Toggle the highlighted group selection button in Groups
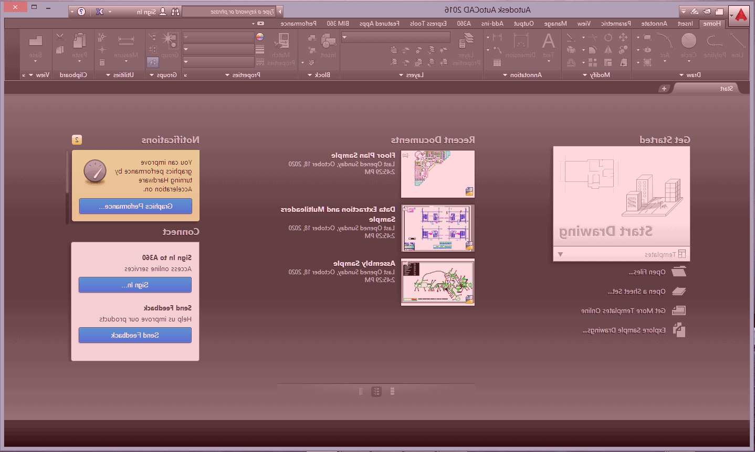755x452 pixels. 152,62
